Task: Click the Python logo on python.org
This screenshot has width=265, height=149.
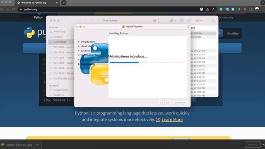Action: [35, 32]
